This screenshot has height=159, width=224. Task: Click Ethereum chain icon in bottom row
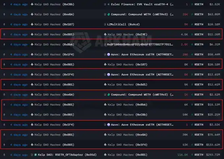coord(4,155)
